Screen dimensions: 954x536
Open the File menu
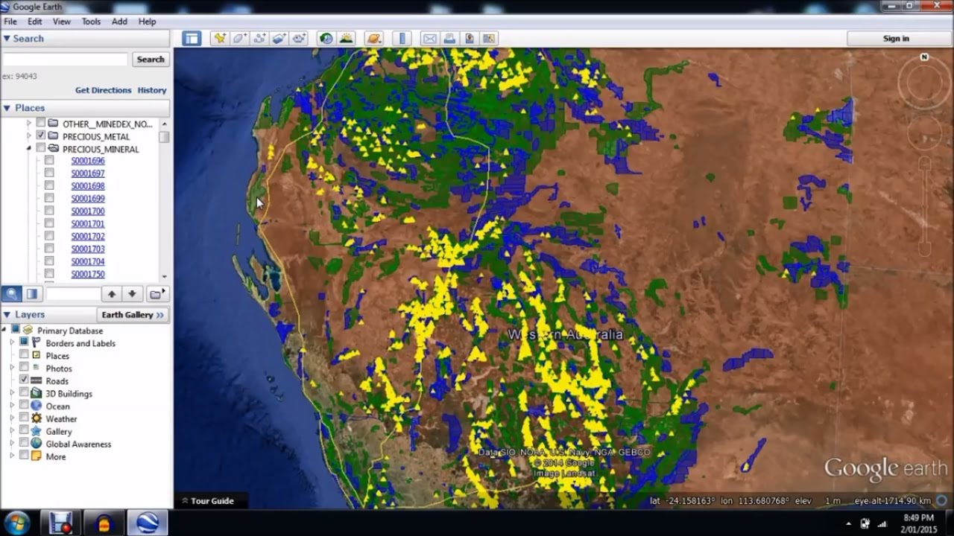pyautogui.click(x=10, y=22)
